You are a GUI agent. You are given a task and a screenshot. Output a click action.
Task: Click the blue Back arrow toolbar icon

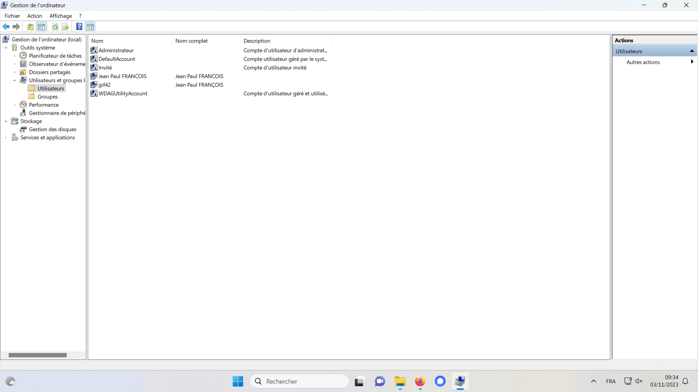(6, 26)
